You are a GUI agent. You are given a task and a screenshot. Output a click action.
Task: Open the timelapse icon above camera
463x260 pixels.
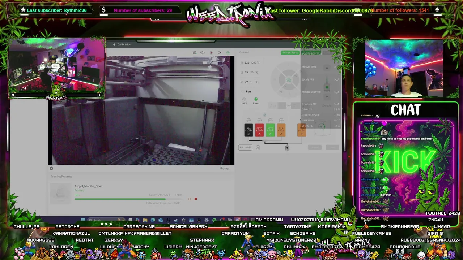tap(203, 53)
